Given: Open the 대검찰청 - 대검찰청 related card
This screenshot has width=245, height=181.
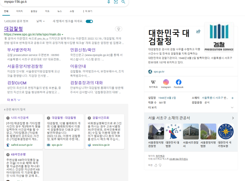Looking at the screenshot, I should pos(64,118).
